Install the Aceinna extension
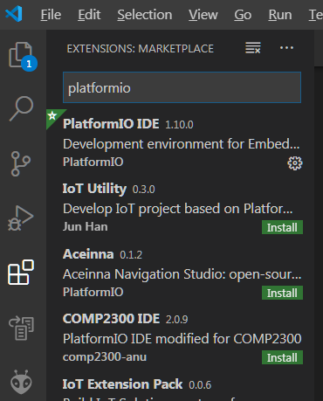Viewport: 323px width, 401px height. pyautogui.click(x=282, y=293)
